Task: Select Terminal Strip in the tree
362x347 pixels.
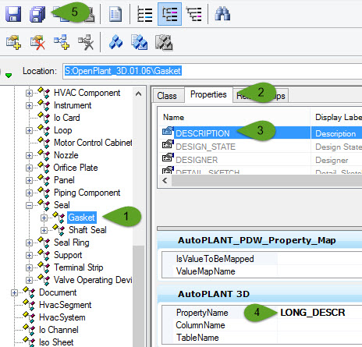Action: (x=79, y=267)
